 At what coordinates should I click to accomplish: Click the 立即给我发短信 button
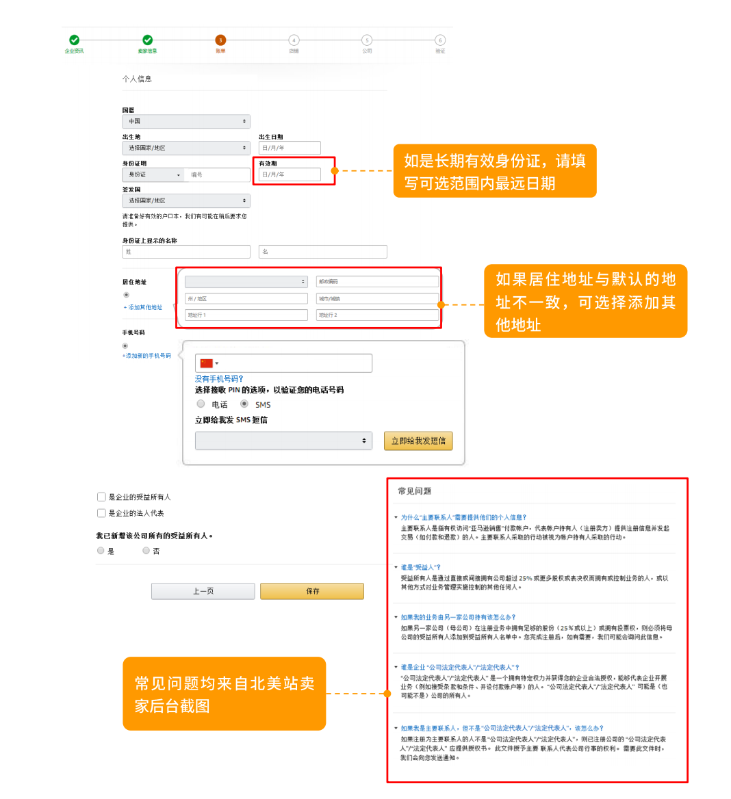[418, 441]
